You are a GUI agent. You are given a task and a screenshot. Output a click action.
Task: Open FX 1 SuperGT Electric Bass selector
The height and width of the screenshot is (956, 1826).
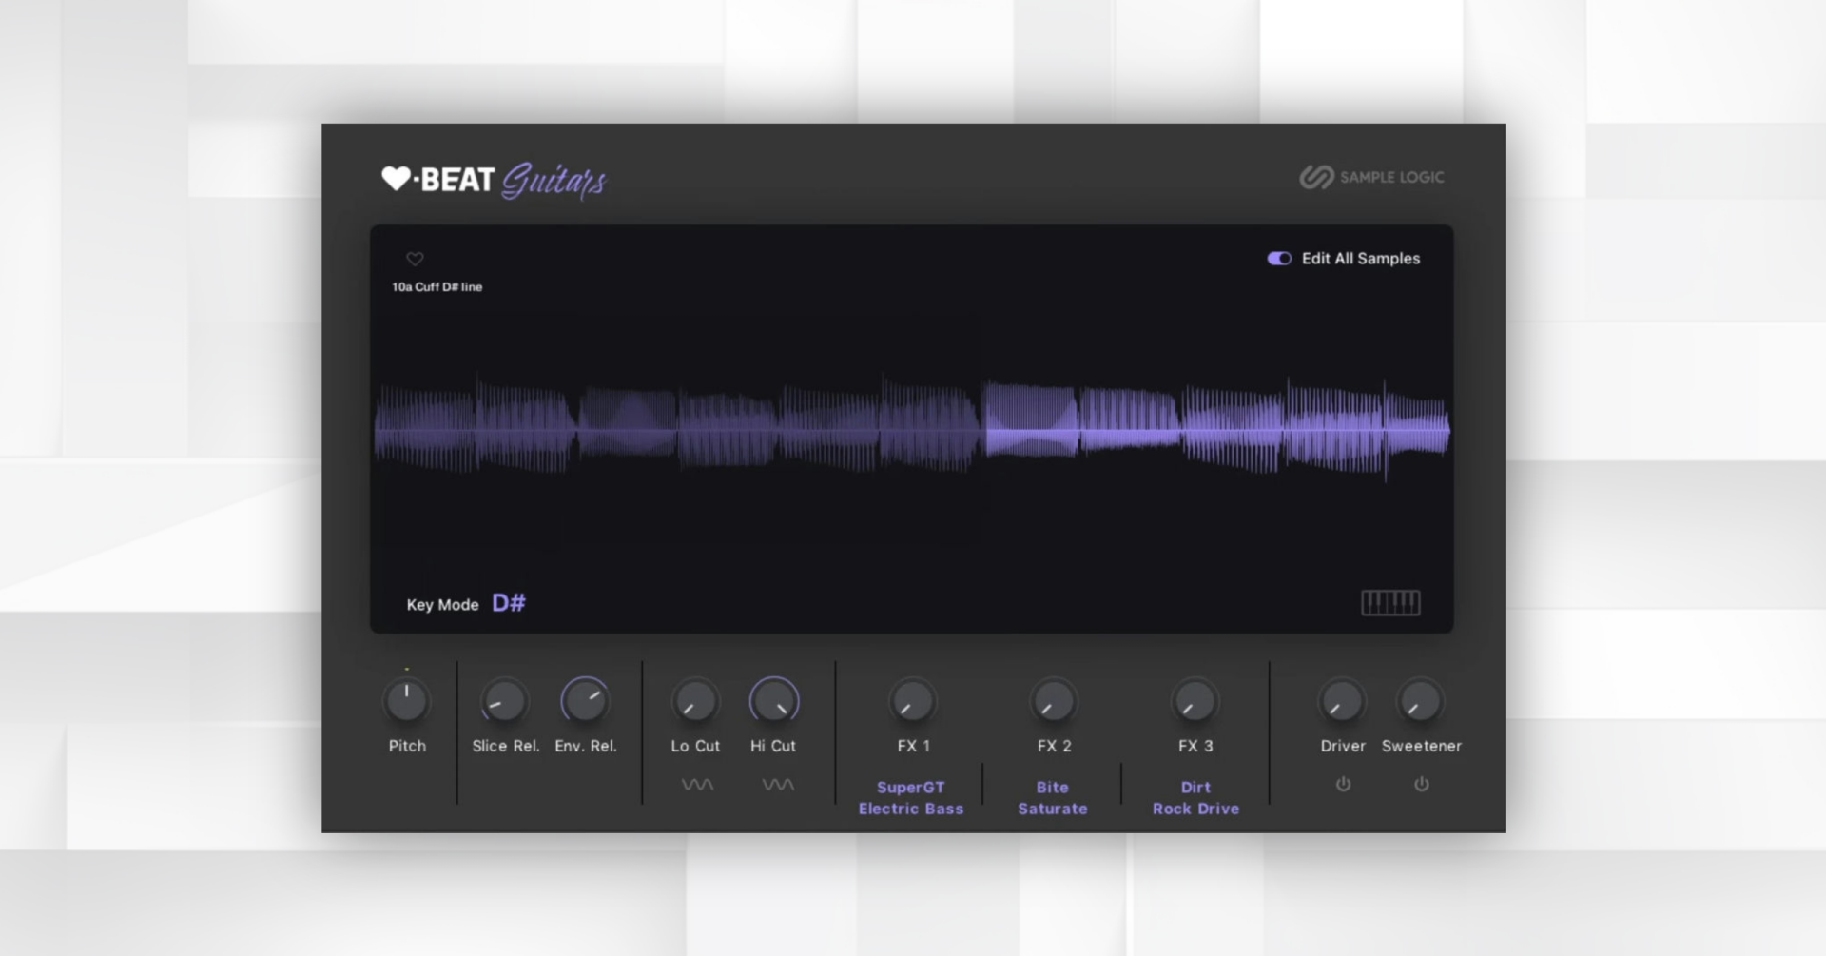(911, 798)
